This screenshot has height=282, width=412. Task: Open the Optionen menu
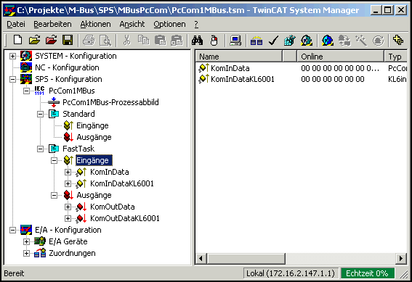pyautogui.click(x=169, y=24)
